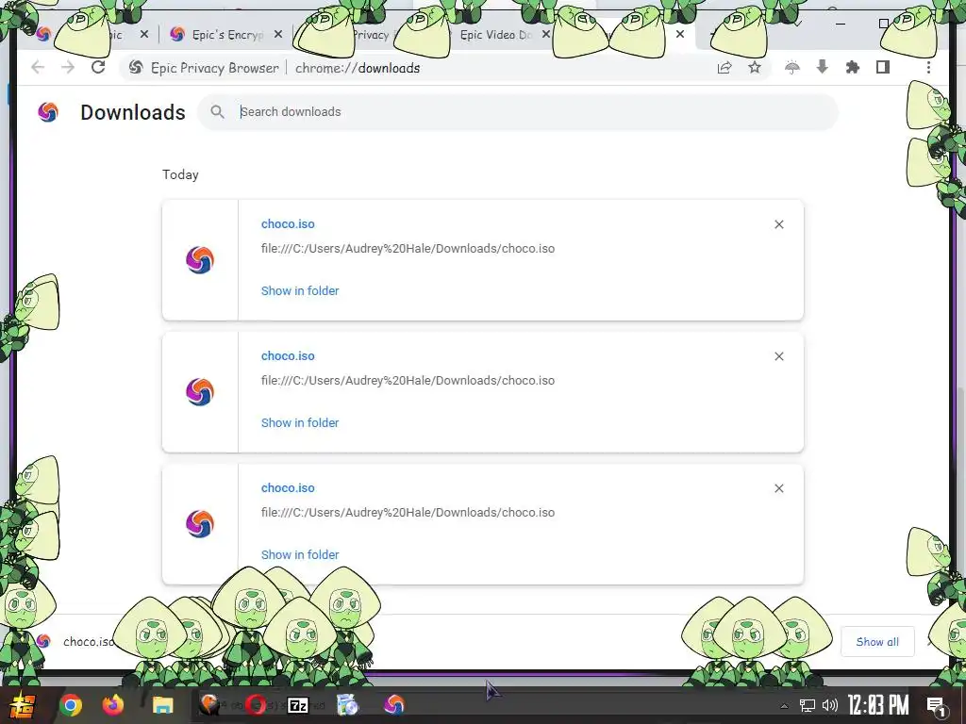Remove the first choco.iso from list
966x724 pixels.
point(778,224)
